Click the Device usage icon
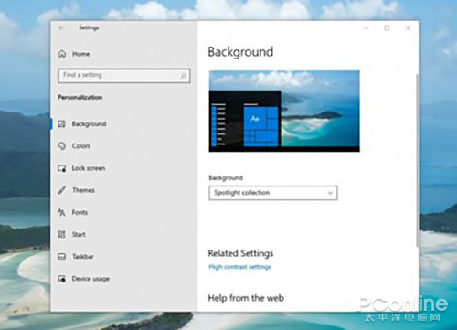The image size is (457, 330). coord(62,279)
